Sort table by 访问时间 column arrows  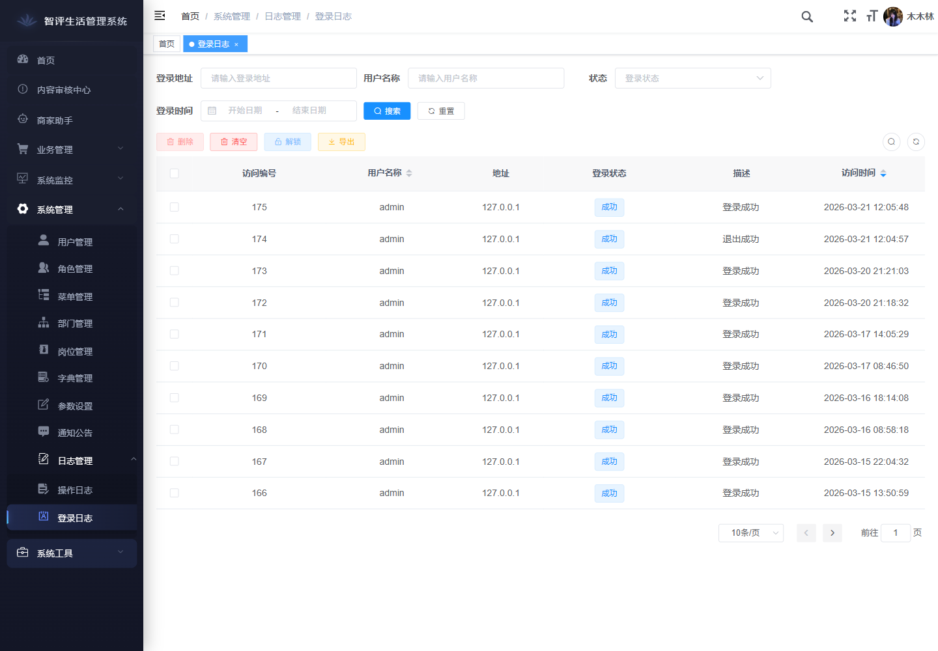(883, 173)
